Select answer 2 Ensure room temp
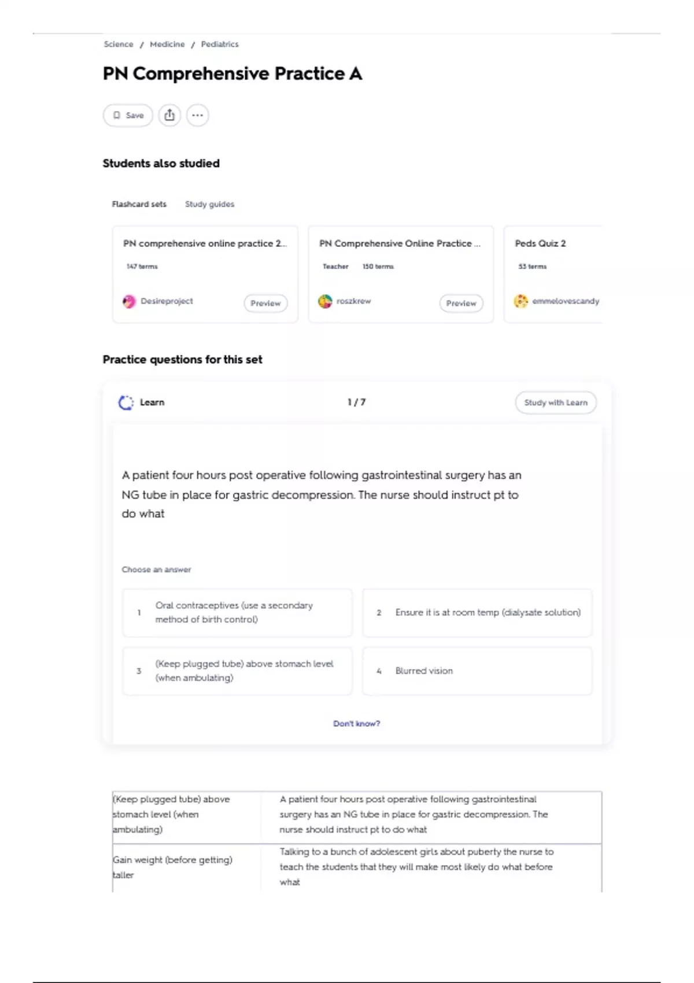The width and height of the screenshot is (694, 983). (x=477, y=612)
